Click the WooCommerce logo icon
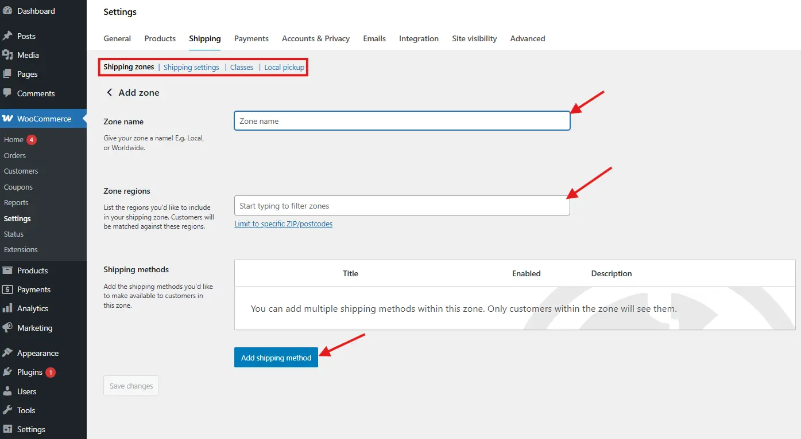Viewport: 801px width, 439px height. click(7, 119)
